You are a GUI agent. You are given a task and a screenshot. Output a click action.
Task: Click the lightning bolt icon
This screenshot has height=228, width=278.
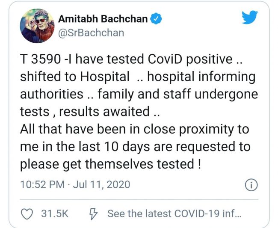[94, 213]
